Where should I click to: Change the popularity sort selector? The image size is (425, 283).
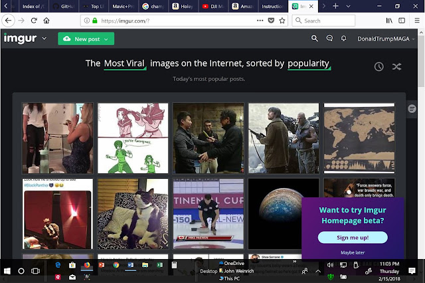point(309,64)
